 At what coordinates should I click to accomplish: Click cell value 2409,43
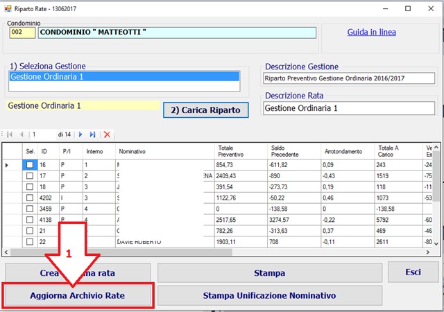(241, 176)
